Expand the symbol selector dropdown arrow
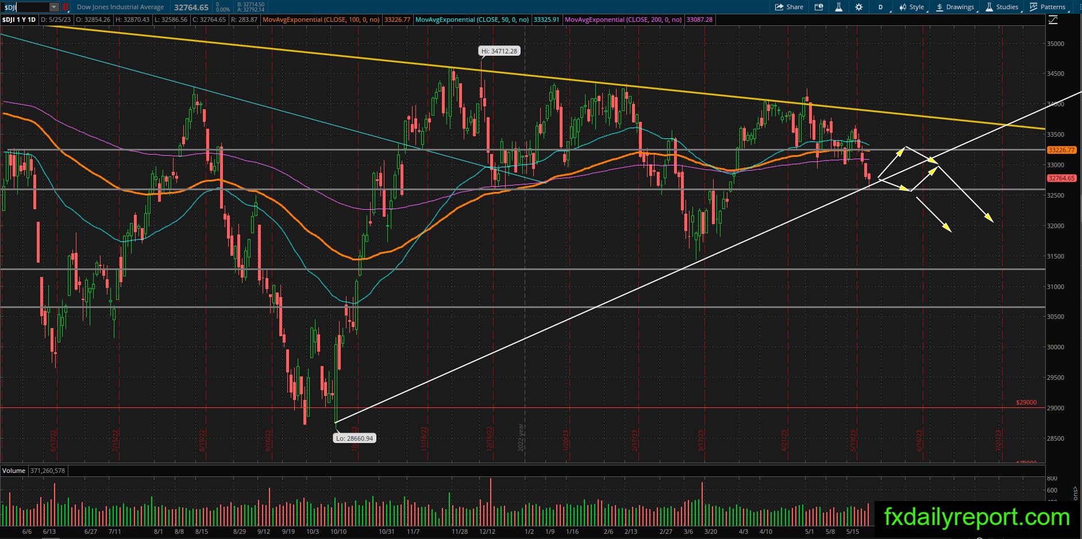The width and height of the screenshot is (1082, 539). 53,7
